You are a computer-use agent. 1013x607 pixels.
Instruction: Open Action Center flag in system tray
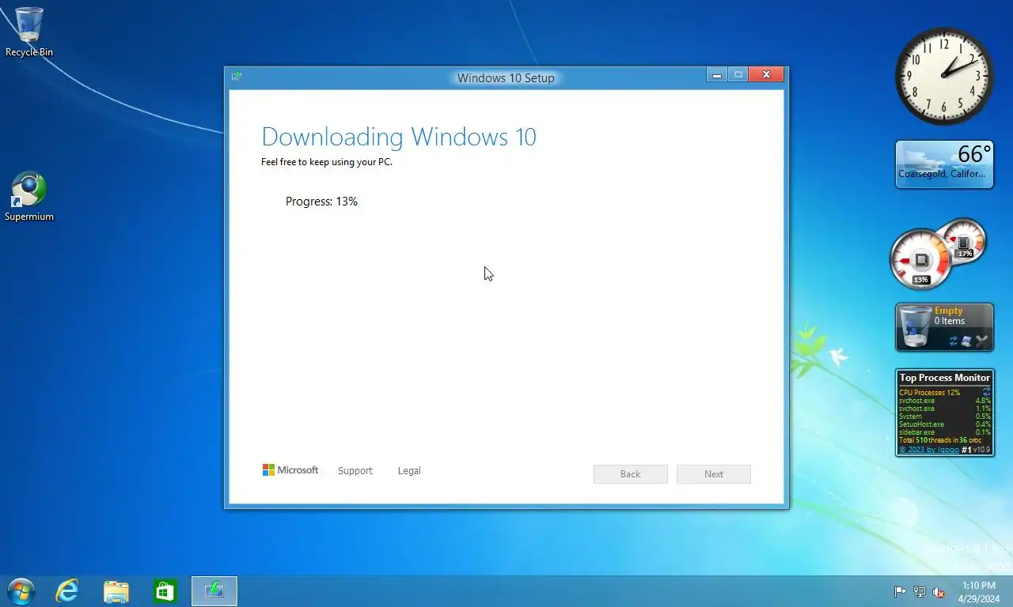[900, 592]
